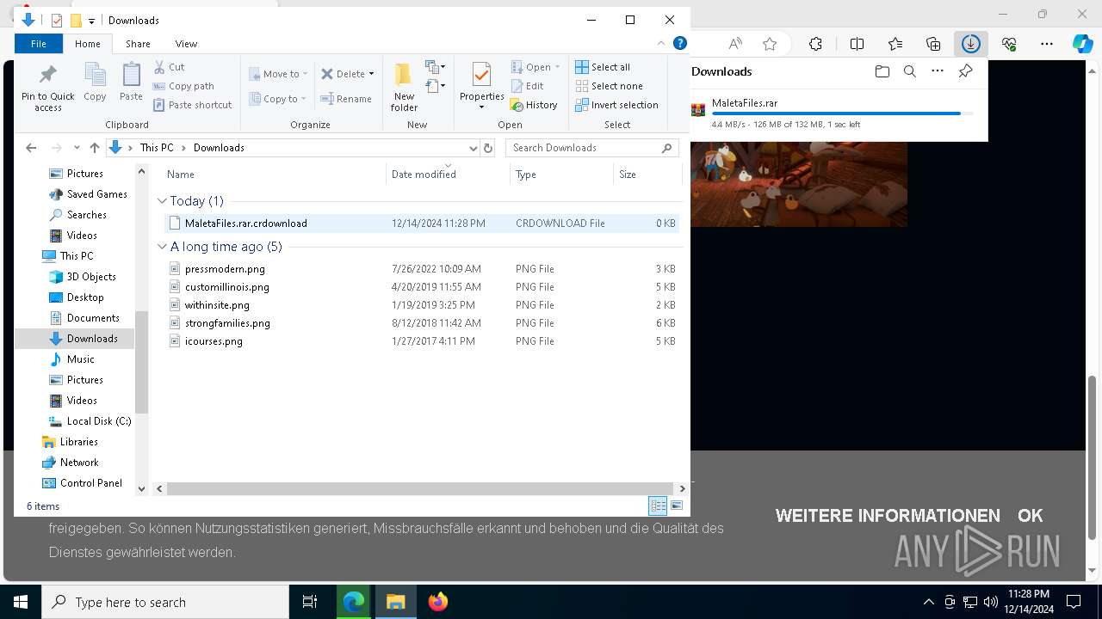Click the Open ribbon button

point(535,67)
